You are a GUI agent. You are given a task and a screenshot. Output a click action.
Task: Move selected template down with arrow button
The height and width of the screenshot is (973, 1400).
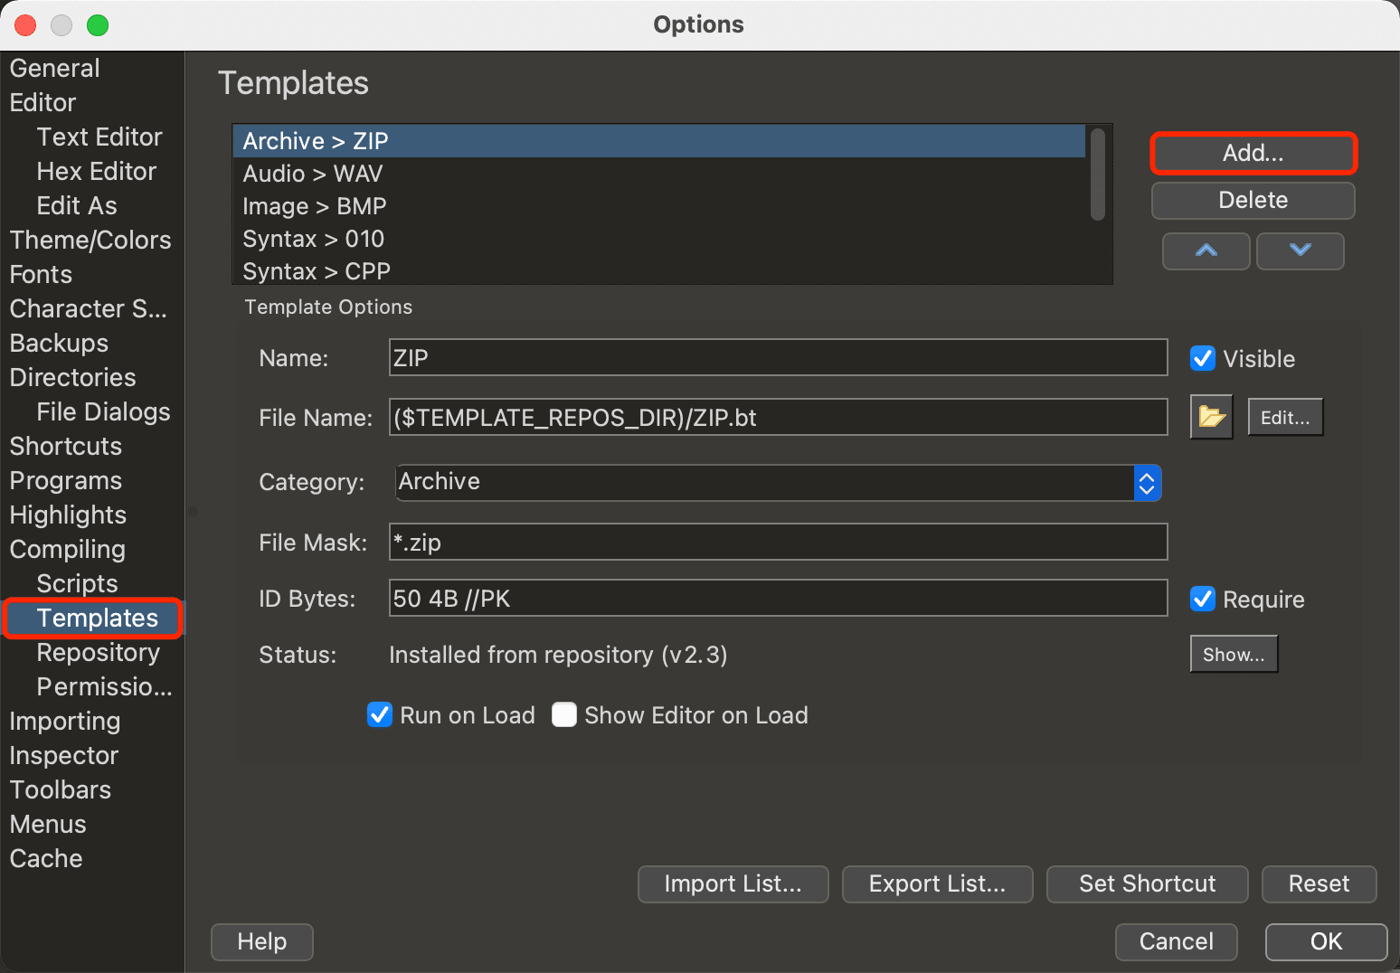pos(1300,250)
